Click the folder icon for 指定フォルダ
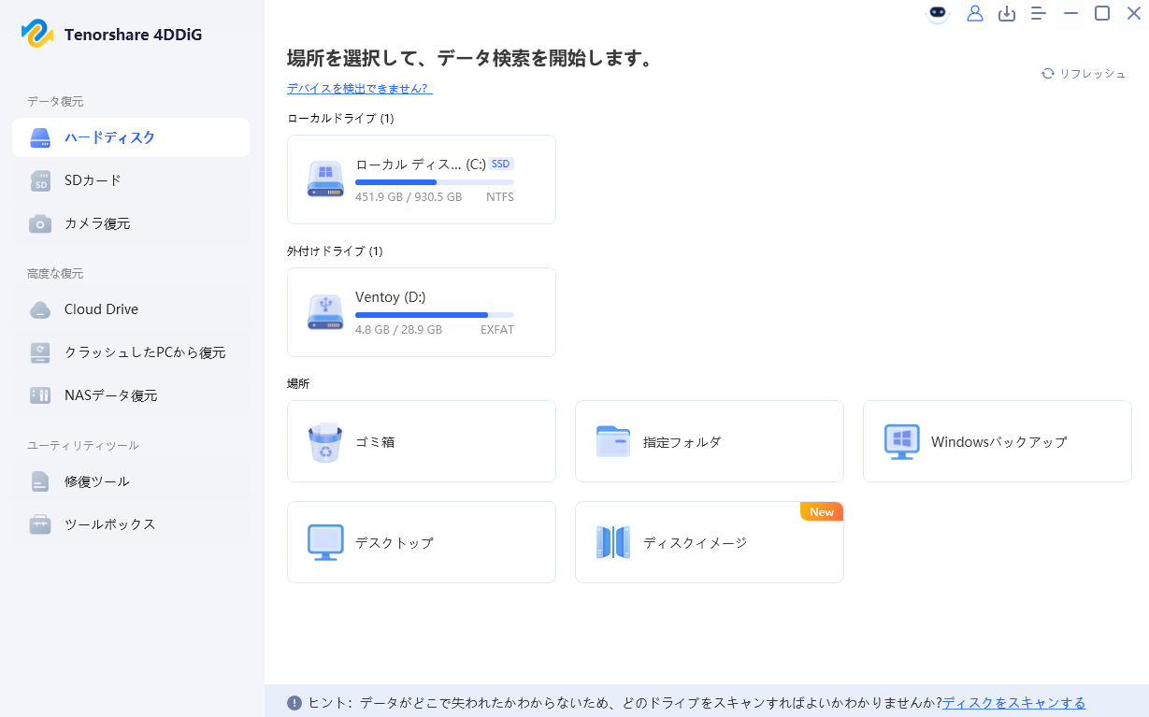1149x717 pixels. (613, 441)
